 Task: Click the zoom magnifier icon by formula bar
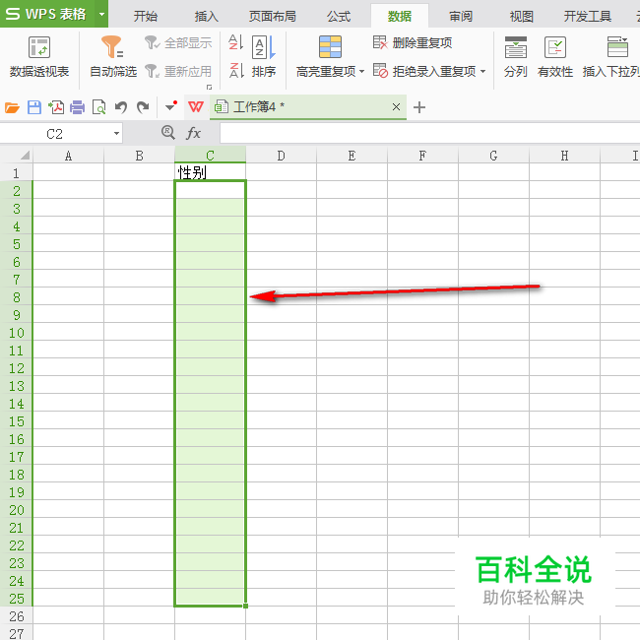click(x=168, y=132)
